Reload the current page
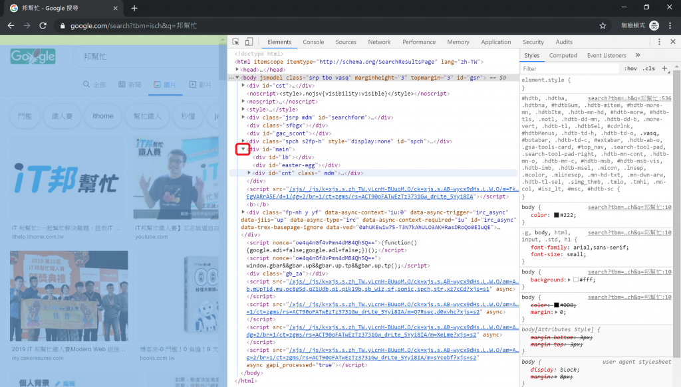 click(x=43, y=26)
